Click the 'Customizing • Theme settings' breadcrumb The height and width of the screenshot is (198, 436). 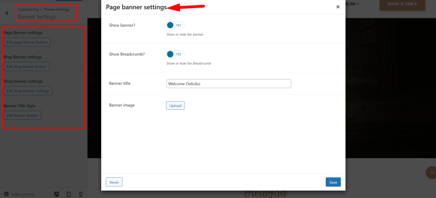44,9
